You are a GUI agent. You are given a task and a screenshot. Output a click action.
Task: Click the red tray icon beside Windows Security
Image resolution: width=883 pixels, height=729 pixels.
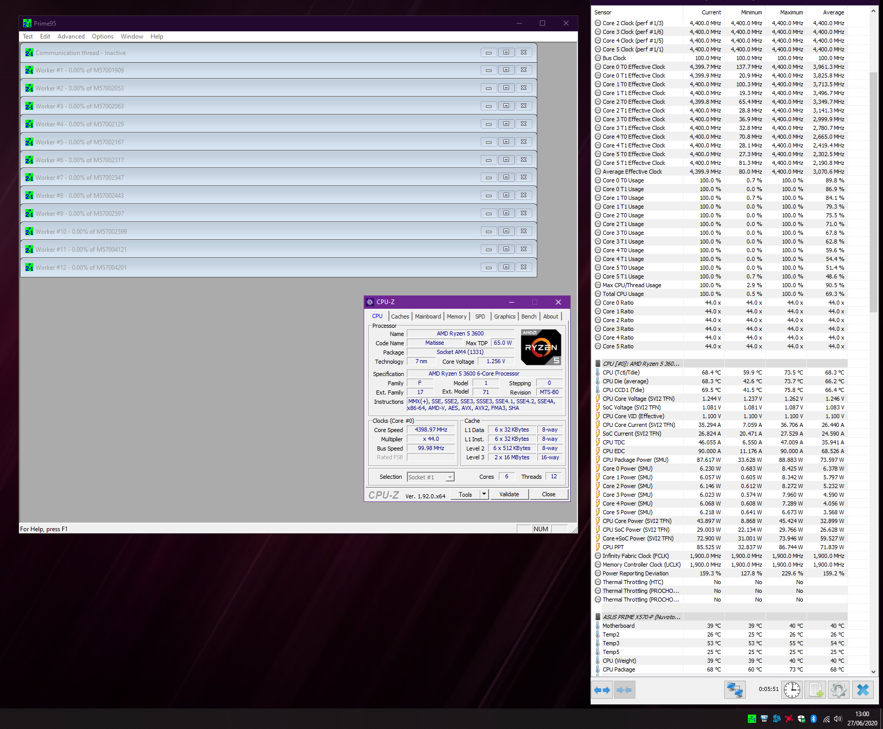coord(789,719)
